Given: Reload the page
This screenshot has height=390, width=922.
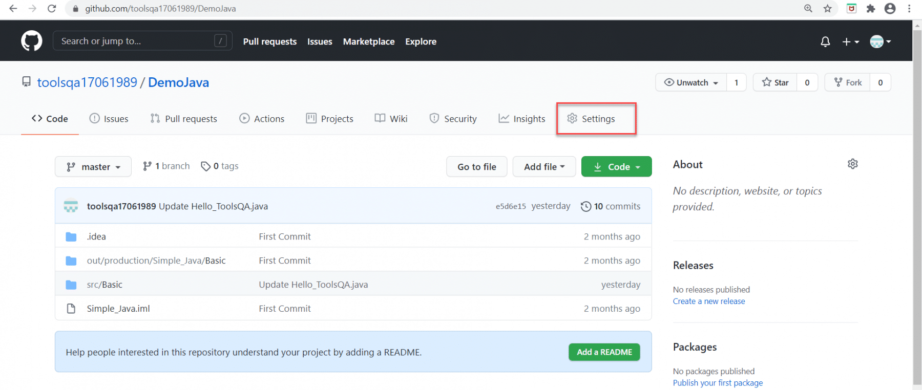Looking at the screenshot, I should click(x=52, y=9).
